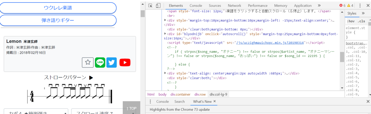Click the Elements panel scrollbar up arrow
Screen dimensions: 371x114
click(342, 12)
